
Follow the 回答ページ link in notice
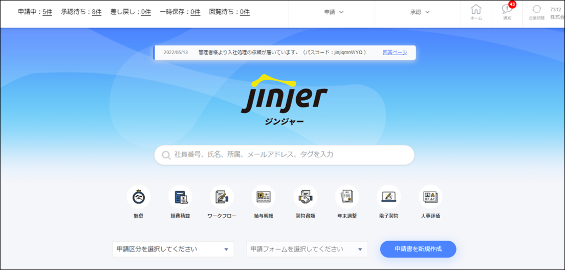click(395, 52)
